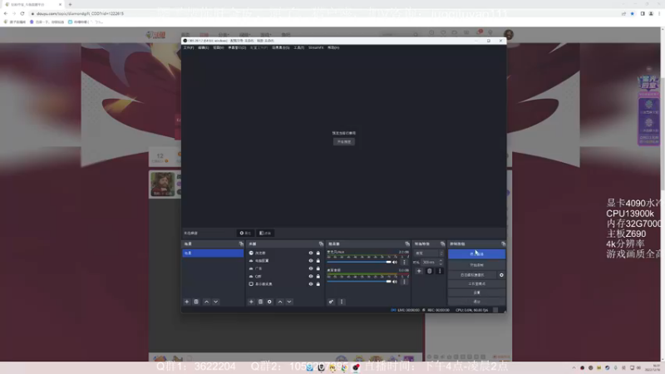Image resolution: width=665 pixels, height=374 pixels.
Task: Toggle visibility eye of display capture source
Action: (311, 284)
